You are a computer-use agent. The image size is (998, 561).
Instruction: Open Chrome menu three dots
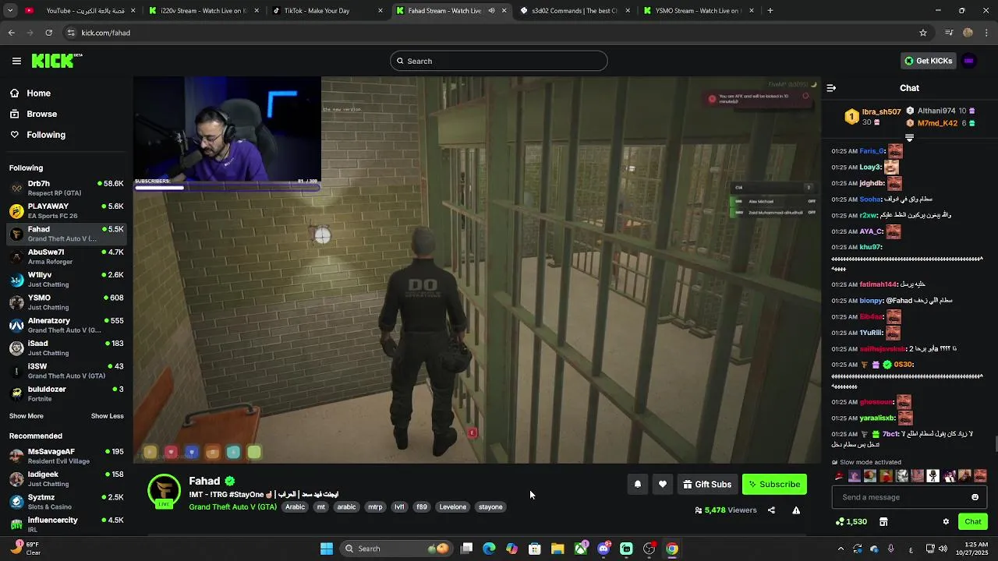point(987,33)
